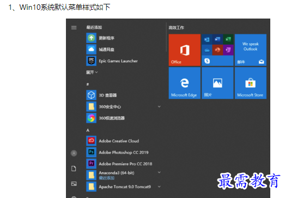Launch Photoshop CC 2019 Ps icon
This screenshot has height=198, width=285.
91,152
